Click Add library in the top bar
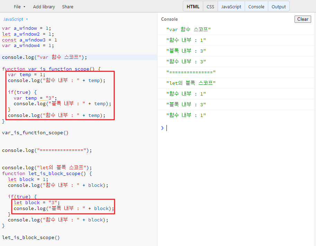This screenshot has height=246, width=316. pyautogui.click(x=44, y=7)
